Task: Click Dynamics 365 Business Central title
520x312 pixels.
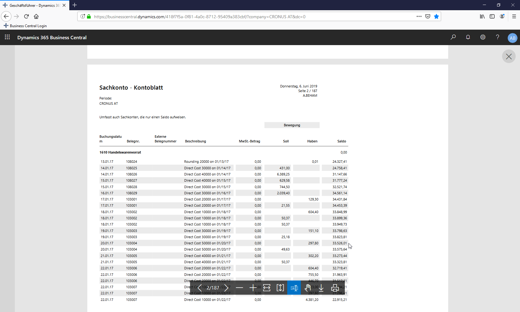Action: click(52, 37)
